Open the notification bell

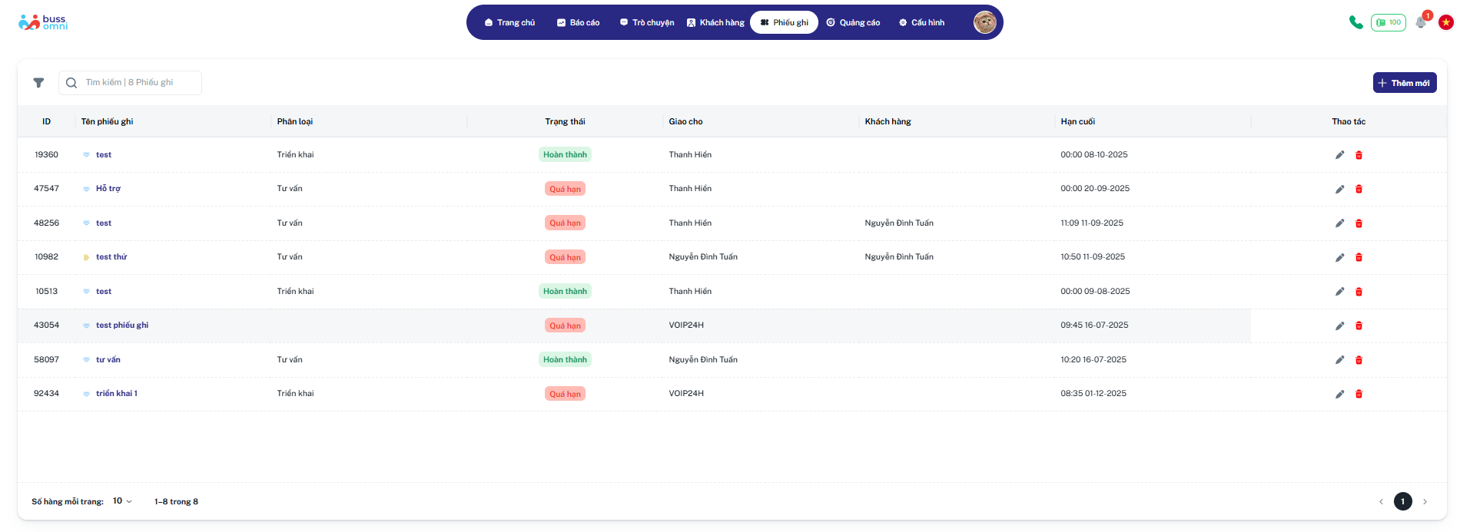1421,22
